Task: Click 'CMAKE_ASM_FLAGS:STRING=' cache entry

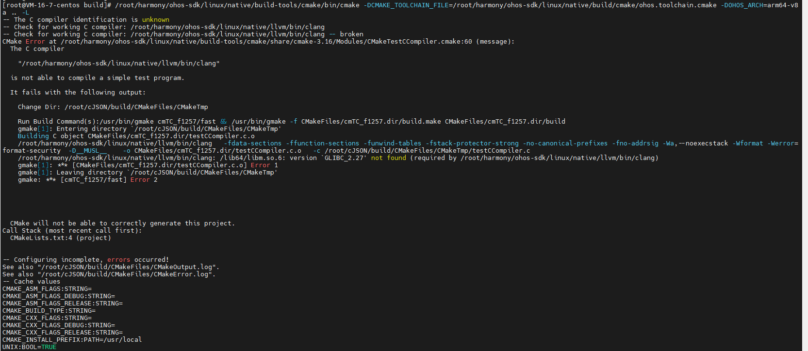Action: pyautogui.click(x=47, y=289)
